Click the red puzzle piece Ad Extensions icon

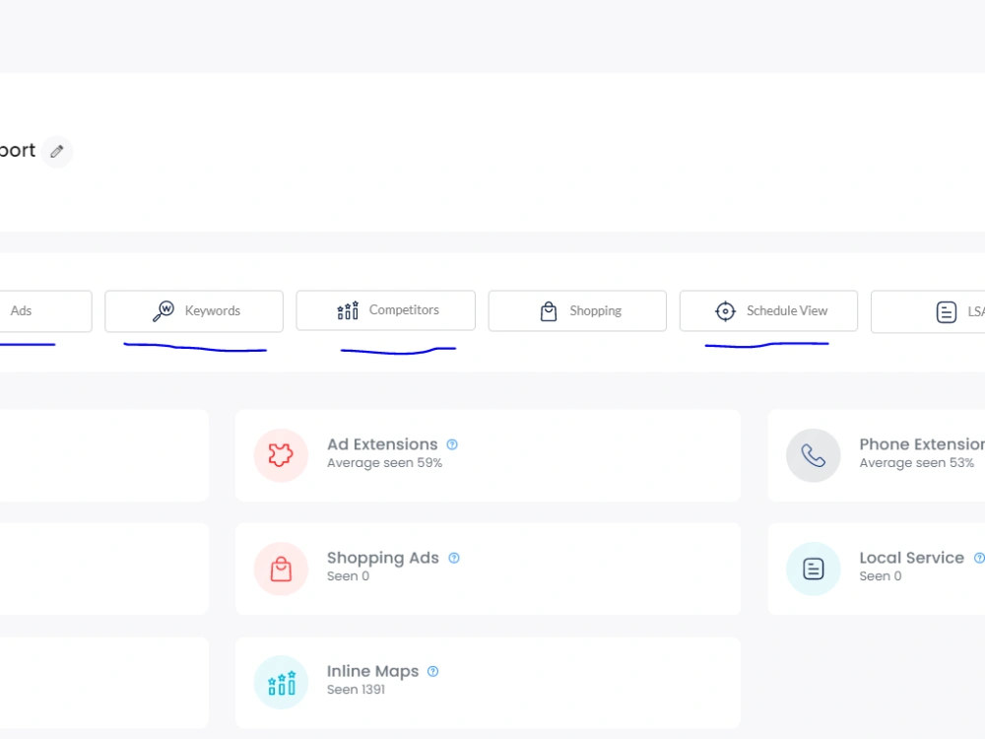[x=281, y=455]
